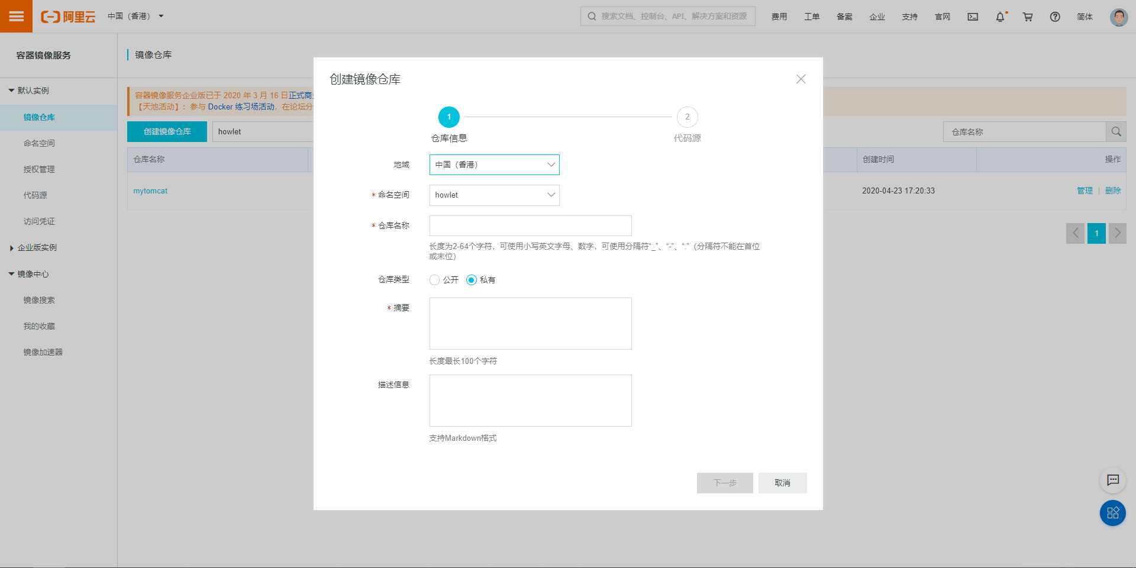Open 命名空间 in sidebar
This screenshot has height=568, width=1136.
pyautogui.click(x=39, y=143)
